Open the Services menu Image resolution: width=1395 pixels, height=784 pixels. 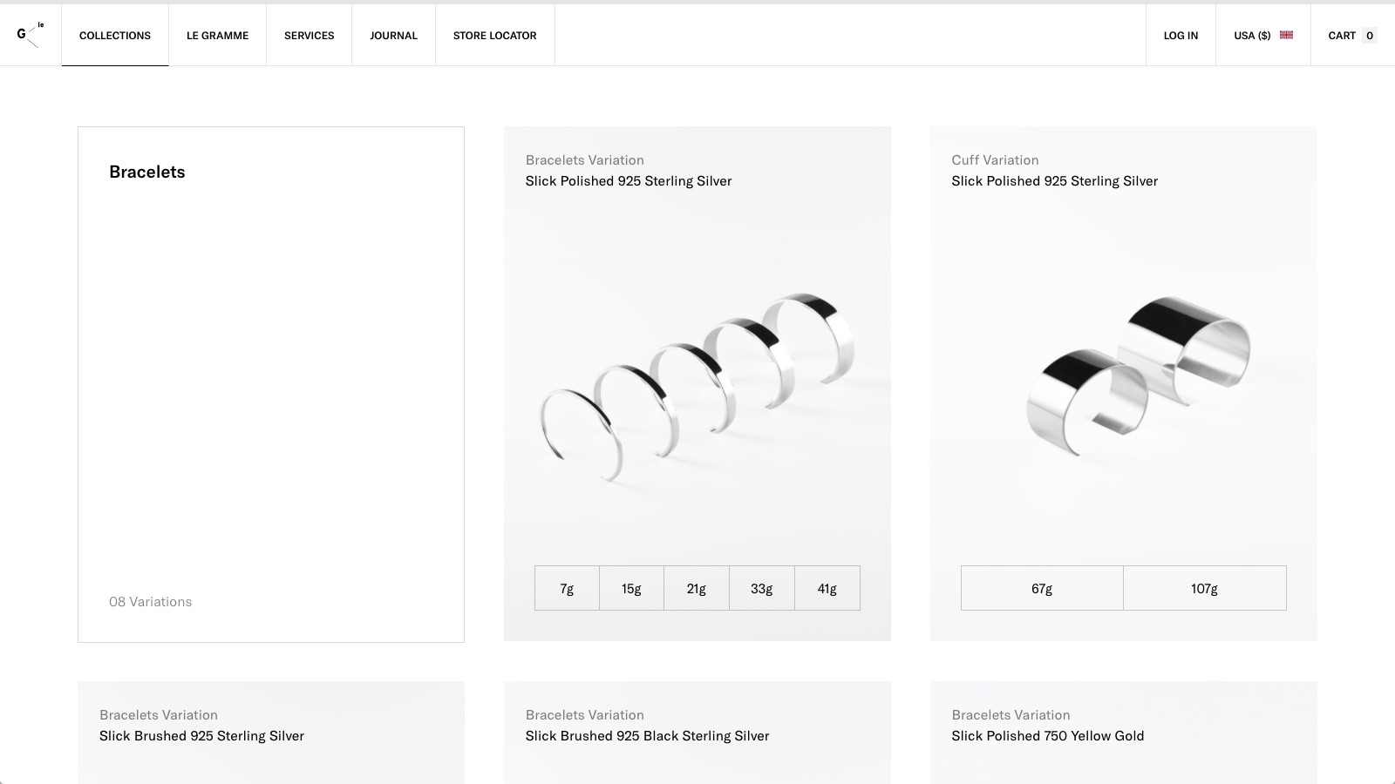click(309, 36)
